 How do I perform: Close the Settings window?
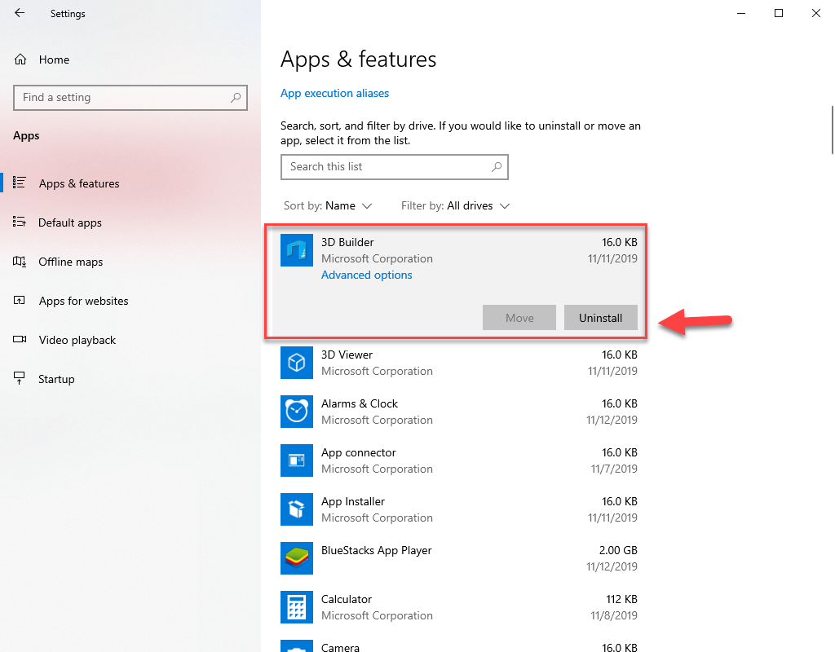click(815, 13)
